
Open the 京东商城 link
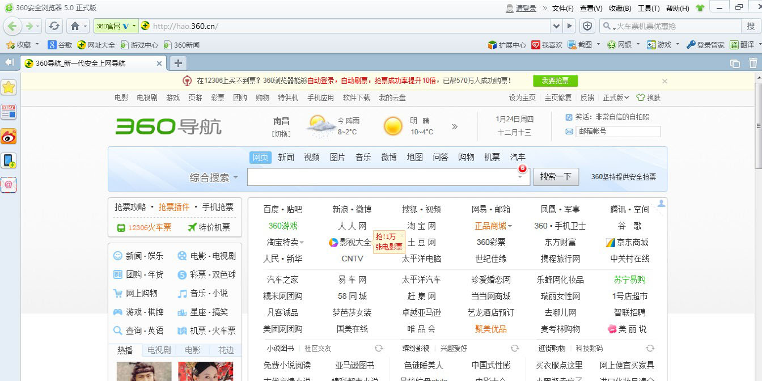(x=627, y=243)
